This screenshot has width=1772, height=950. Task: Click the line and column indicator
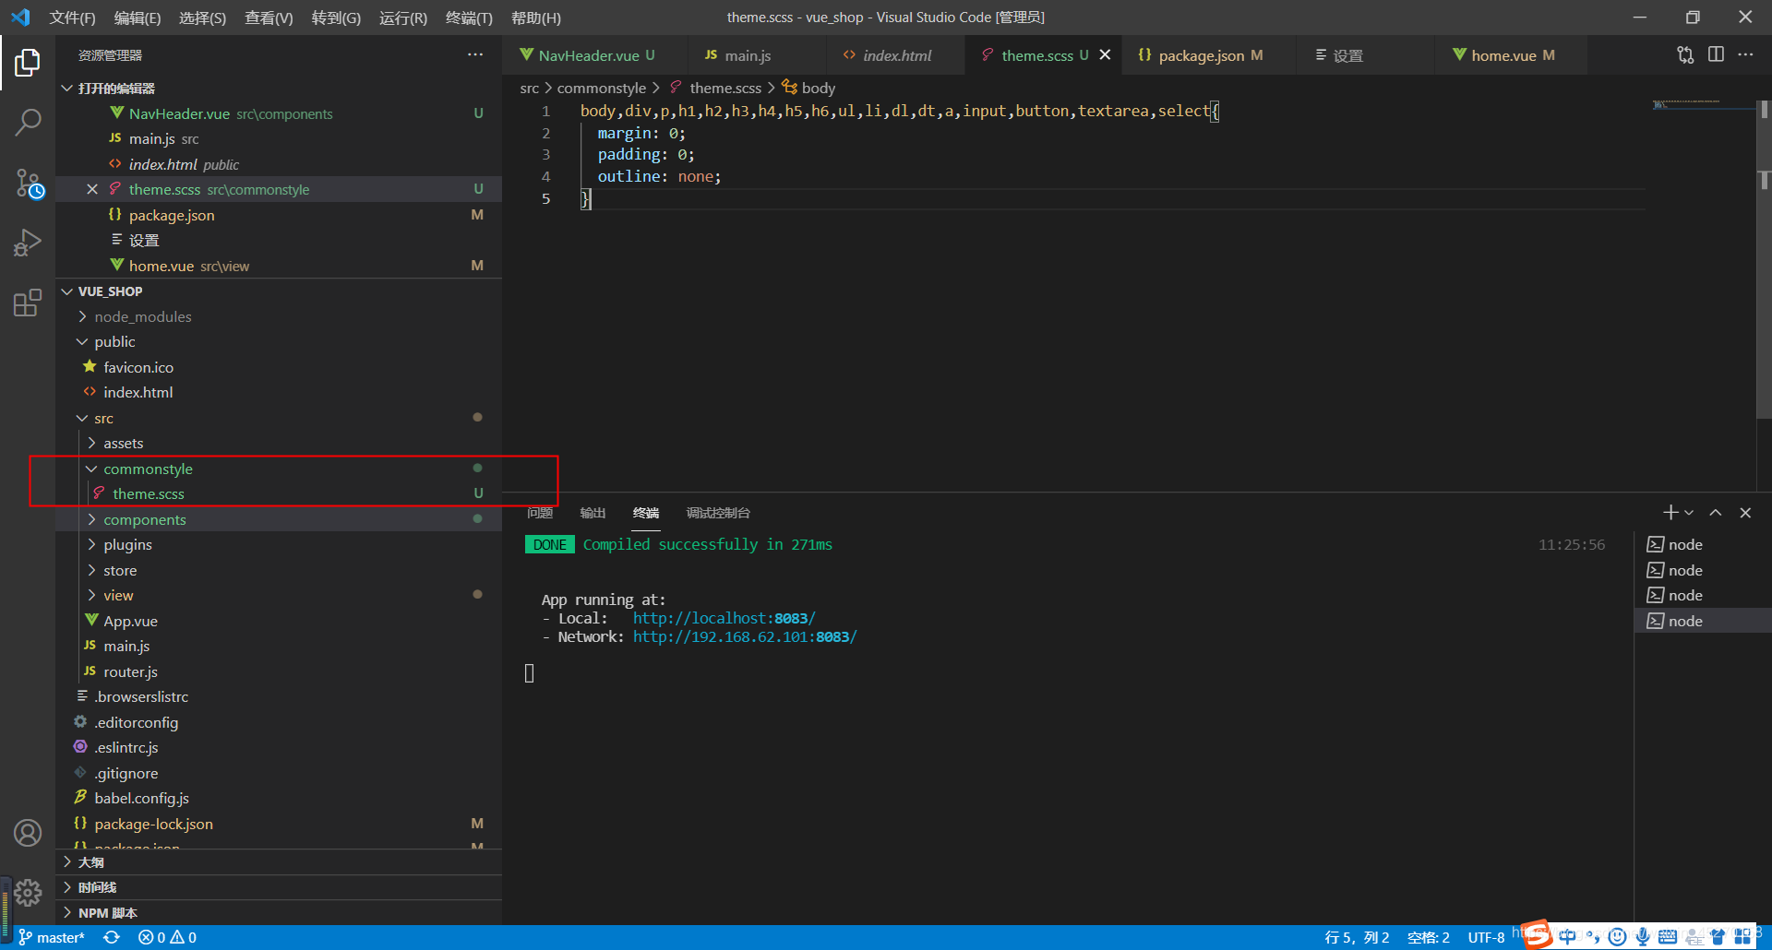tap(1357, 937)
